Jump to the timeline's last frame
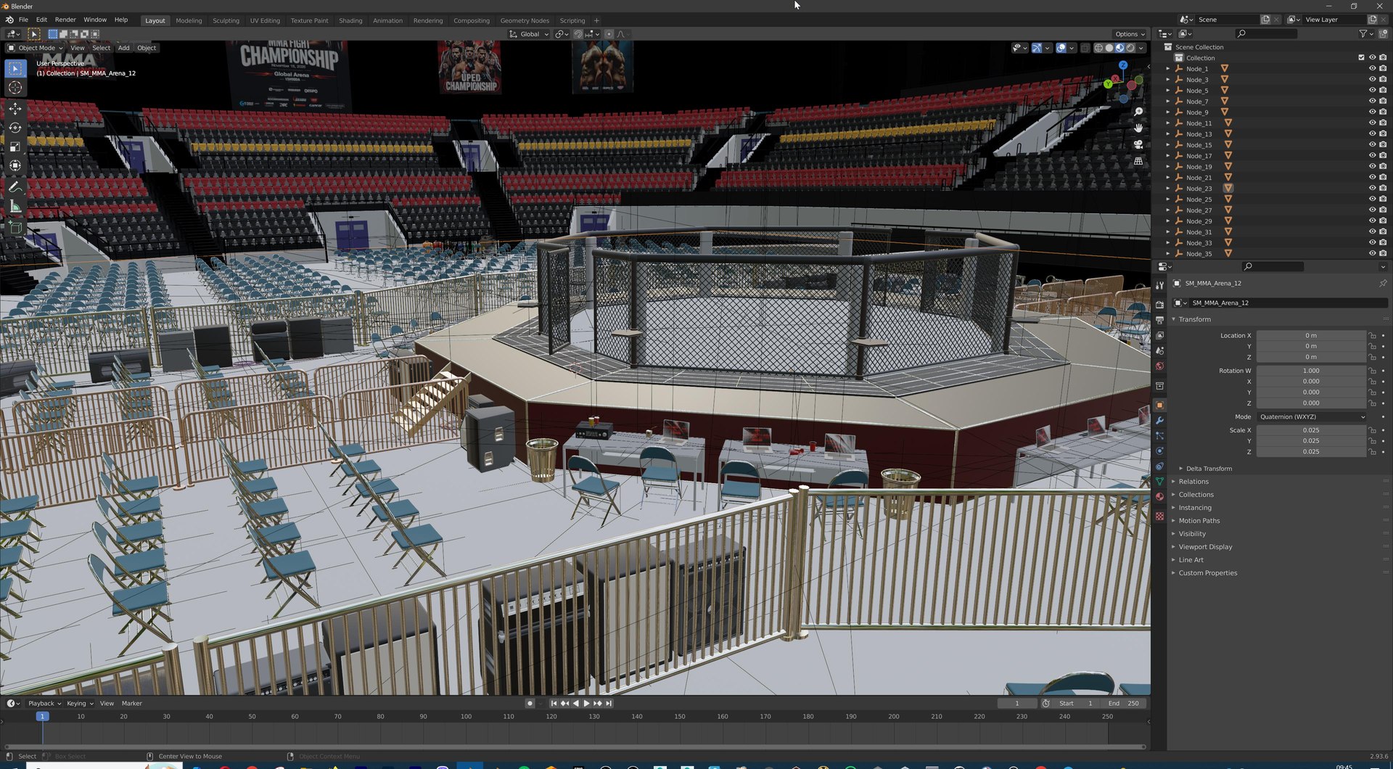Image resolution: width=1393 pixels, height=769 pixels. click(x=609, y=704)
